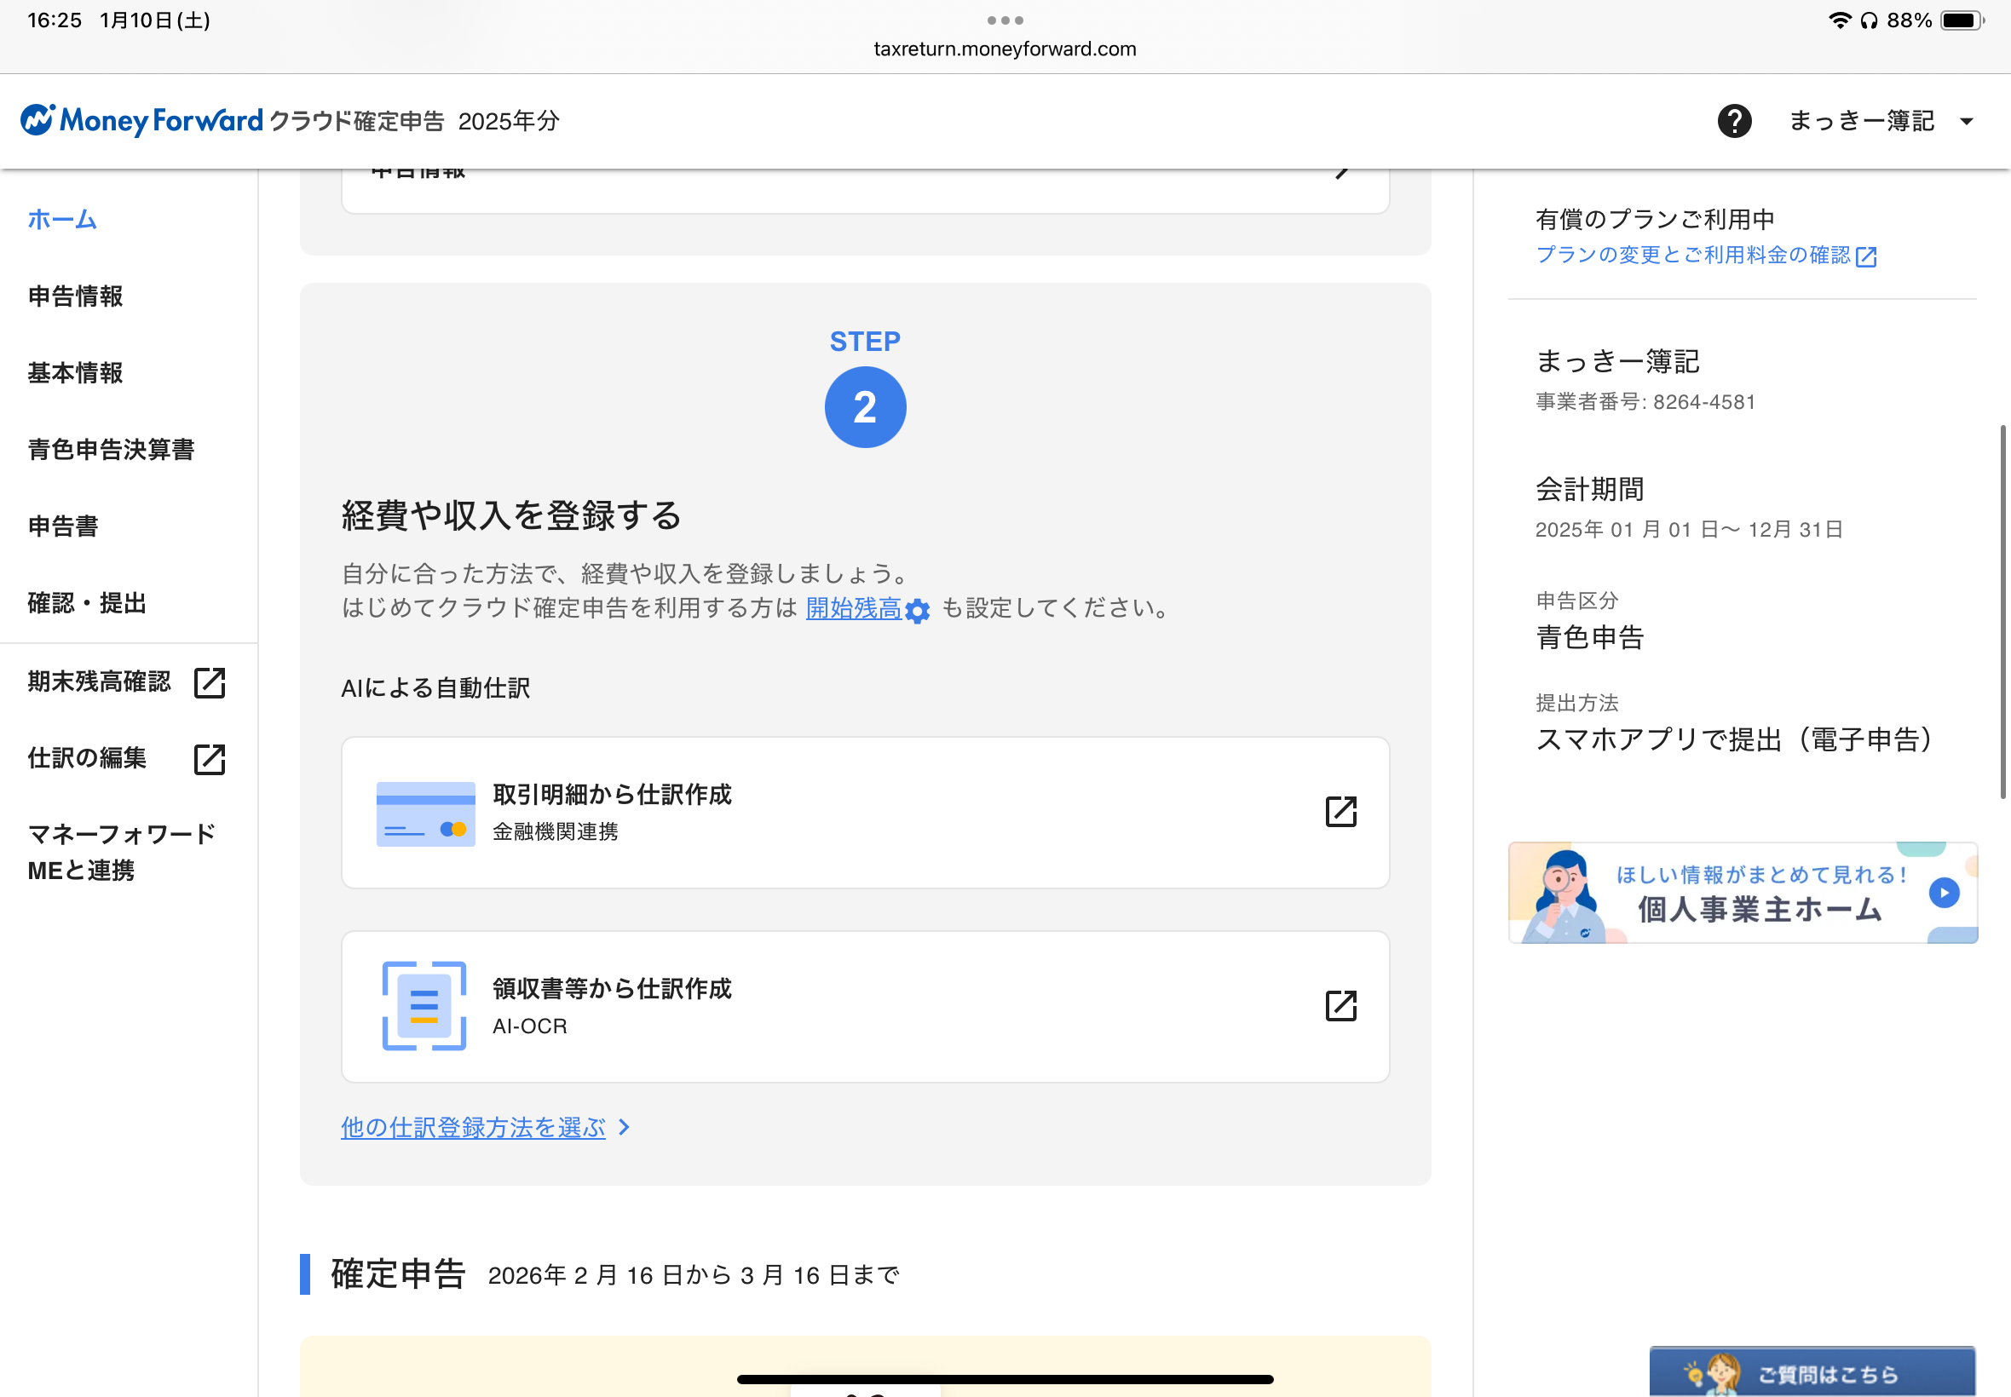Click the 経費や収入を登録する heading
Image resolution: width=2011 pixels, height=1397 pixels.
tap(511, 515)
